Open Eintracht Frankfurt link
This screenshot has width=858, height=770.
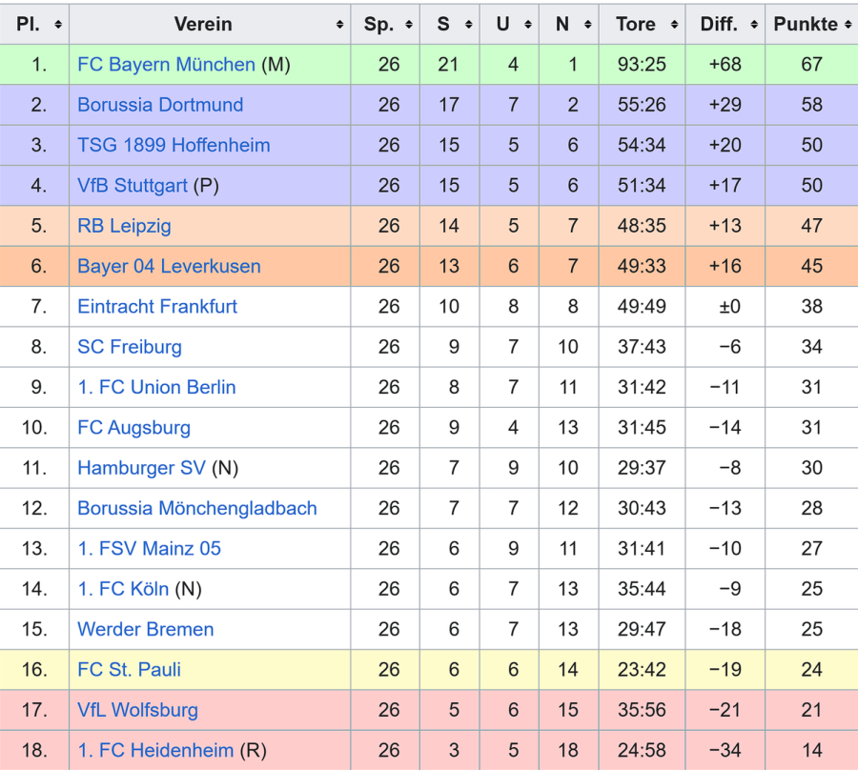[x=157, y=307]
